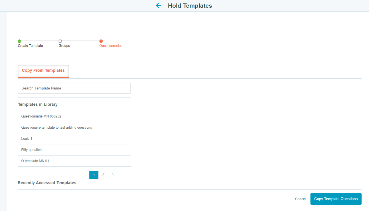The image size is (369, 211).
Task: Click the Templates in Library heading
Action: click(38, 104)
